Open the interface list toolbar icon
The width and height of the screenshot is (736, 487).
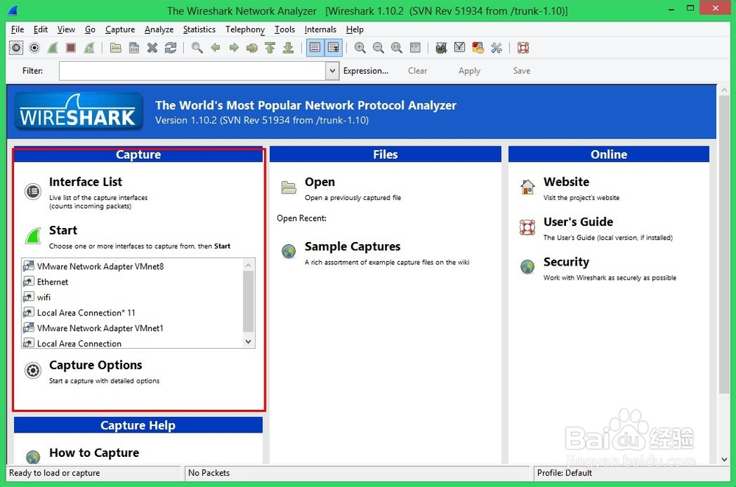16,47
